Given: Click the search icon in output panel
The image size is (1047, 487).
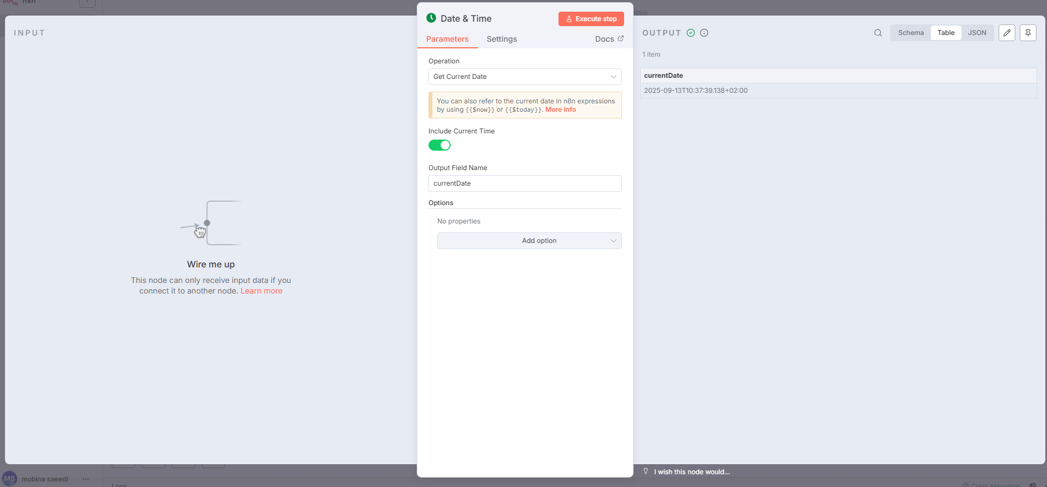Looking at the screenshot, I should tap(878, 33).
